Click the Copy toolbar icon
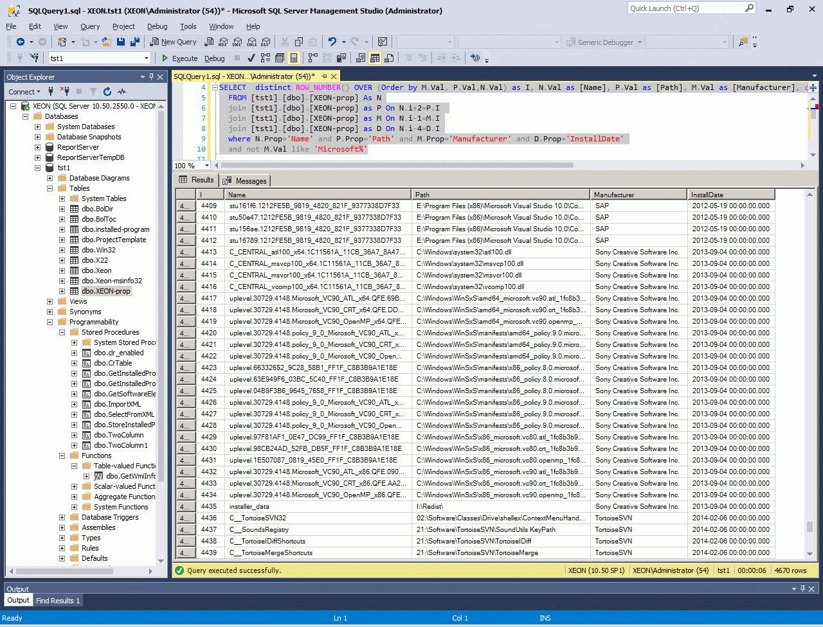 (x=298, y=42)
